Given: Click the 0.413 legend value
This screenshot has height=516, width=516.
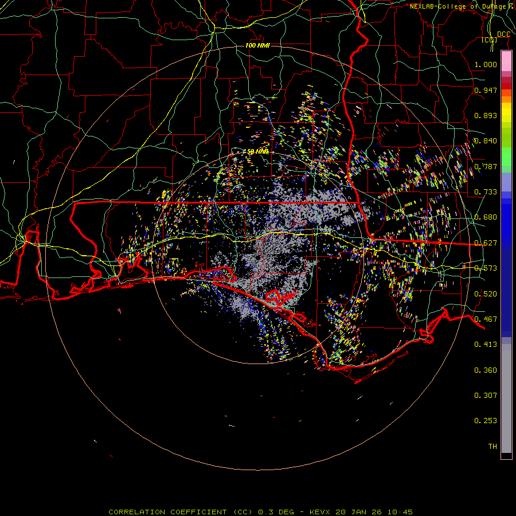Looking at the screenshot, I should coord(486,345).
